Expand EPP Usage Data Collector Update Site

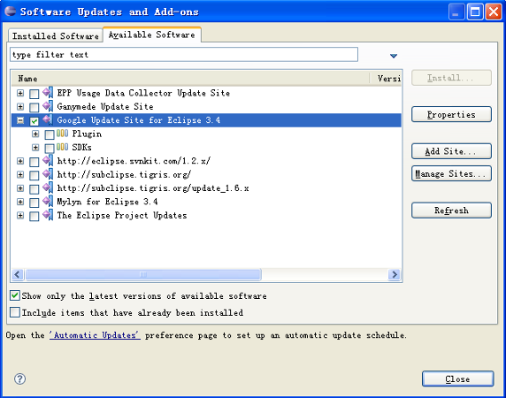(x=20, y=93)
